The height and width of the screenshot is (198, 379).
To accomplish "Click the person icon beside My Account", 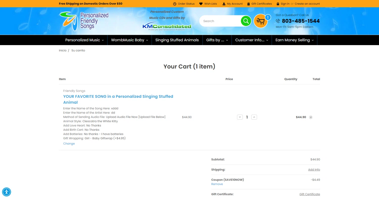I will click(x=224, y=4).
